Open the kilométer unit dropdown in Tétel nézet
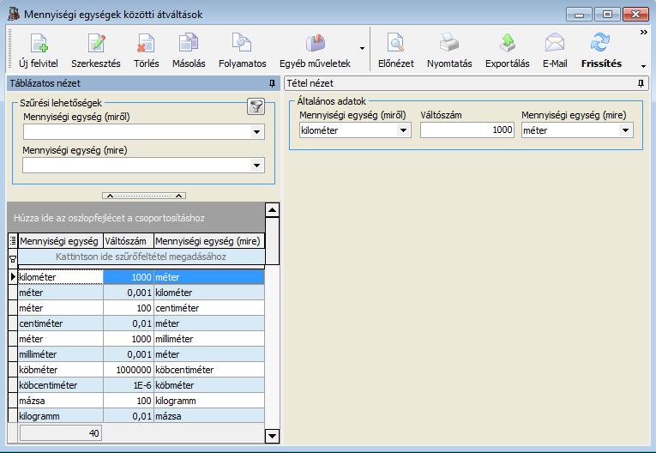 pyautogui.click(x=403, y=130)
